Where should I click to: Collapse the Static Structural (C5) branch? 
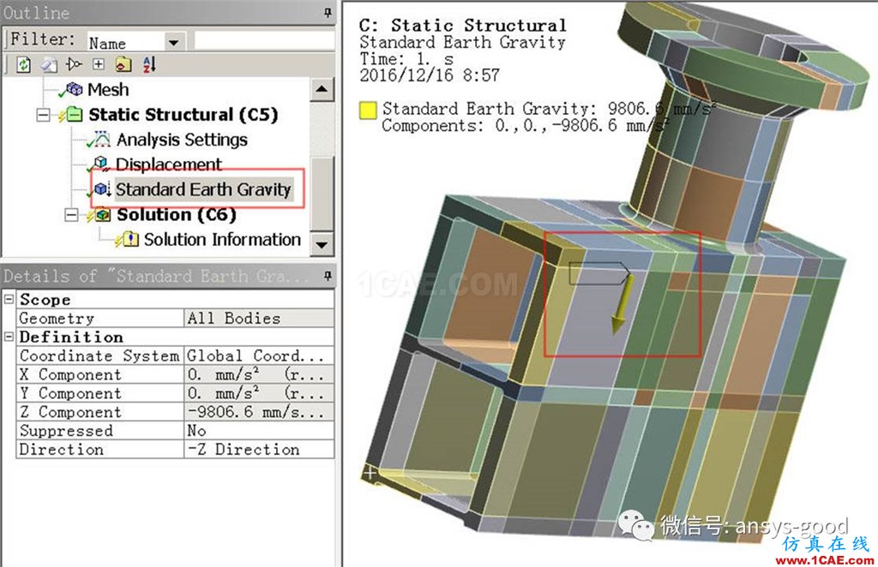pyautogui.click(x=43, y=115)
